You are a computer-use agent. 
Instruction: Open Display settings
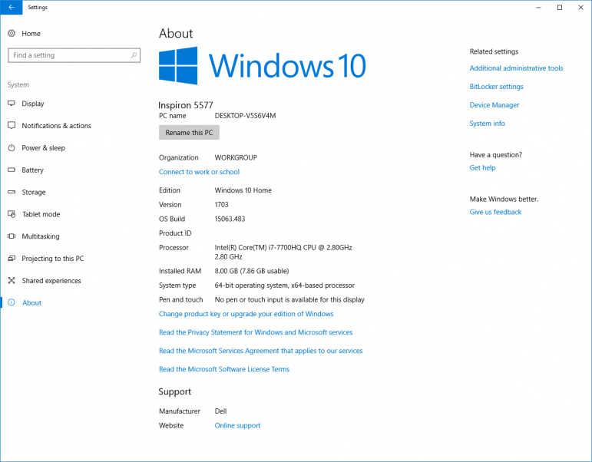pyautogui.click(x=33, y=104)
